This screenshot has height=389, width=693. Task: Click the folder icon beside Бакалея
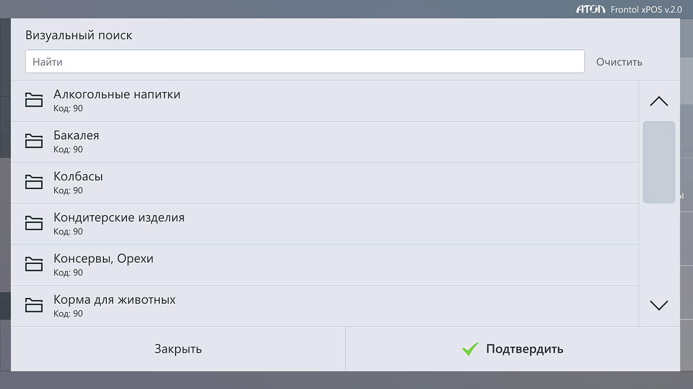pos(34,141)
